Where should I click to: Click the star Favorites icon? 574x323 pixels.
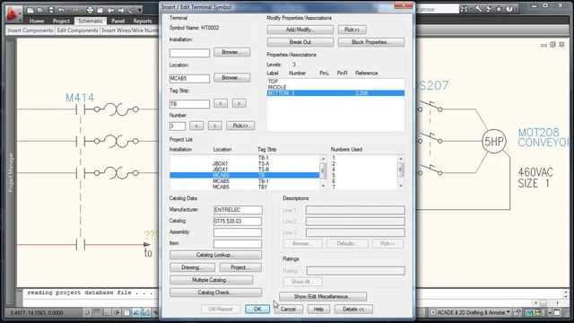pos(499,9)
